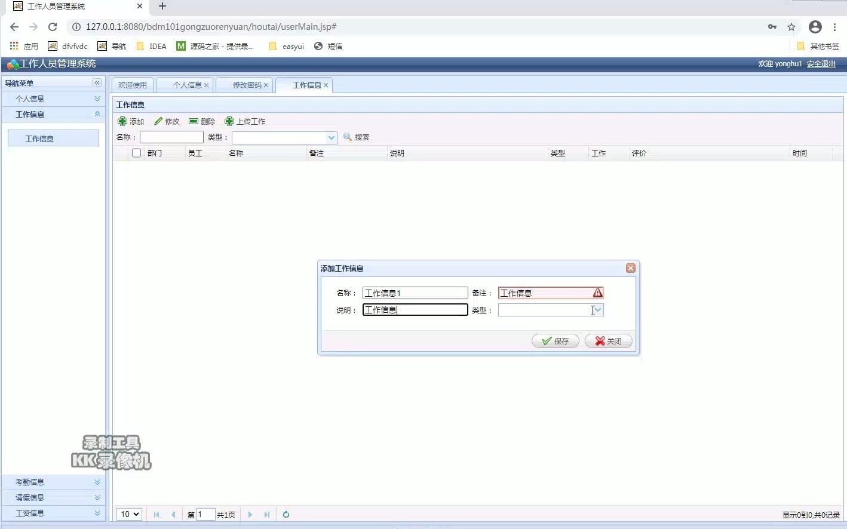Viewport: 847px width, 529px height.
Task: Open the saved password key icon
Action: pos(772,27)
